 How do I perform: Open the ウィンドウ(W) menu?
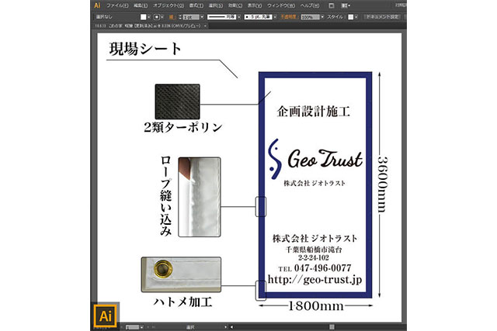coord(281,5)
